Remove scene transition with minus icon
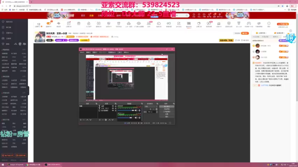Image resolution: width=298 pixels, height=167 pixels. [153, 109]
